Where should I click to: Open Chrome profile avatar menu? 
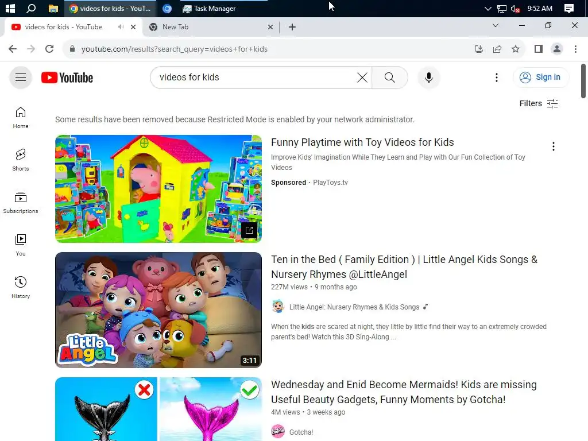[x=557, y=49]
